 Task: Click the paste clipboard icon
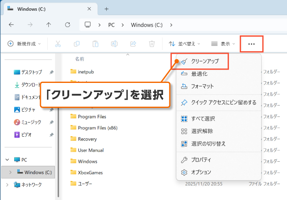coord(96,44)
